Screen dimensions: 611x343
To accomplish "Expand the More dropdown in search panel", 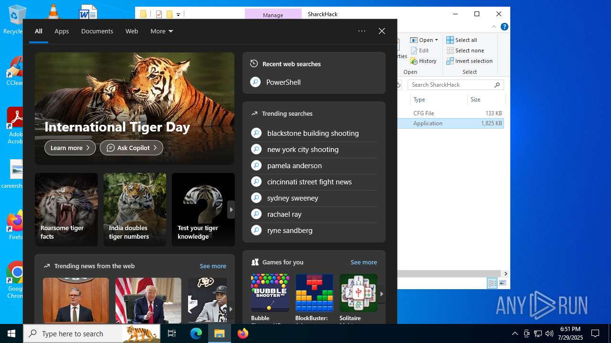I will click(162, 31).
